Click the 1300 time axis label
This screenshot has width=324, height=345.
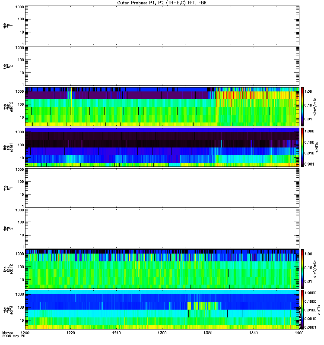point(162,332)
